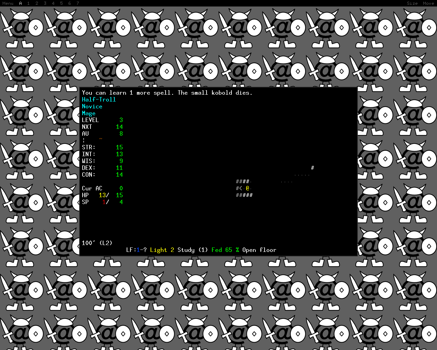Click the "You can learn 1 more spell." message
Screen dimensions: 437x350
[128, 93]
